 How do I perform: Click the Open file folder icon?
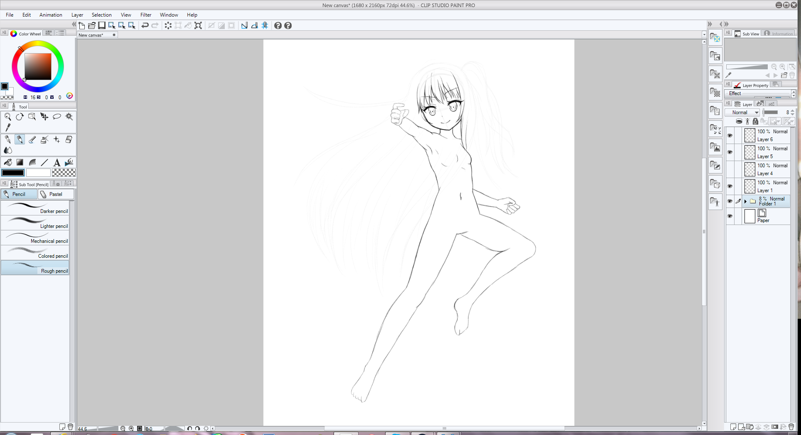click(x=92, y=26)
